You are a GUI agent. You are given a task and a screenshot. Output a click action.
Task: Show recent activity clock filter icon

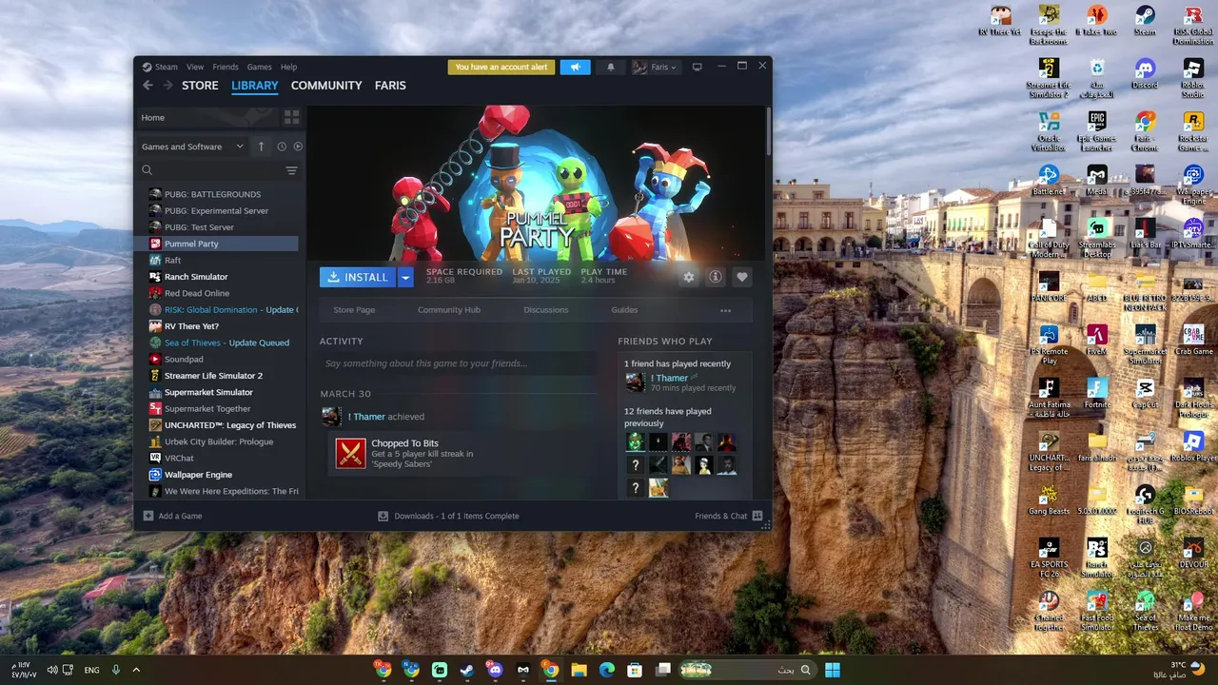pyautogui.click(x=282, y=147)
